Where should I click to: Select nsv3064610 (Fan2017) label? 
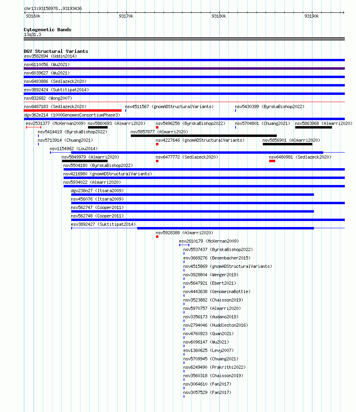[x=207, y=384]
